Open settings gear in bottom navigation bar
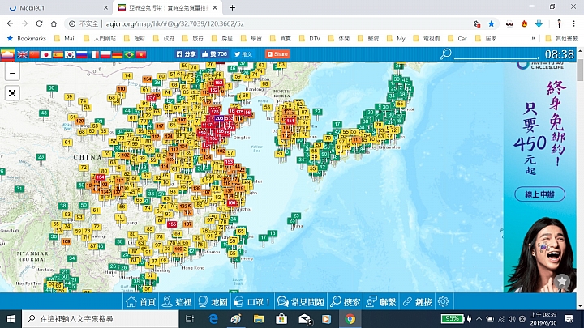 tap(444, 301)
